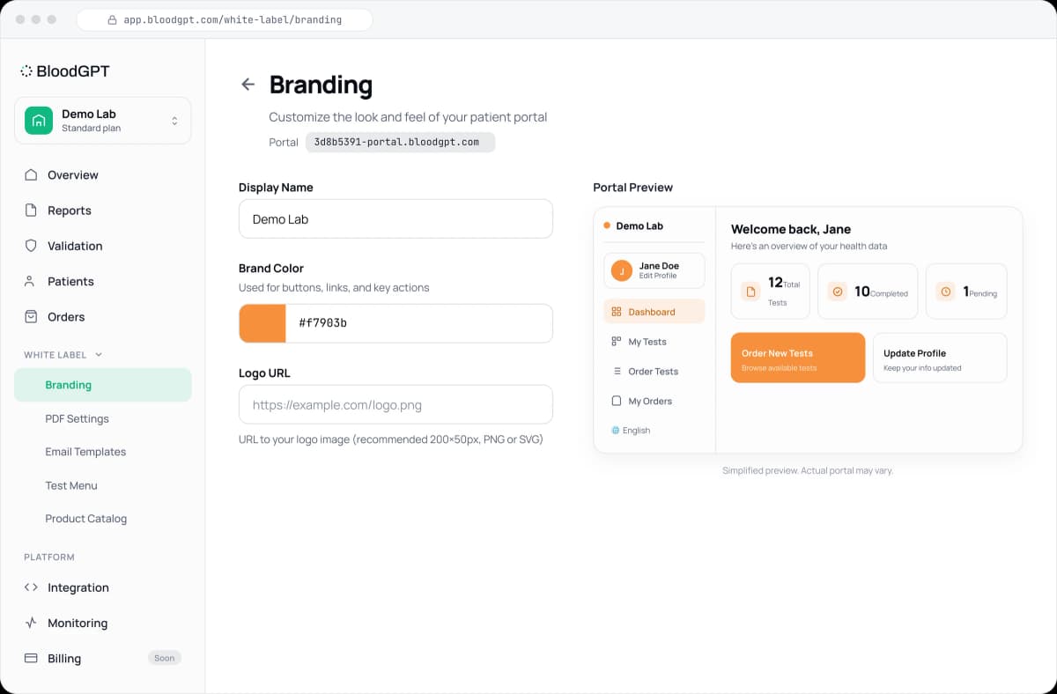Click the Pending clock icon
Viewport: 1057px width, 694px height.
point(945,291)
